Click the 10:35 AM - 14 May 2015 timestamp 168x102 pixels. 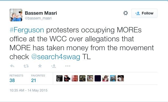28,90
